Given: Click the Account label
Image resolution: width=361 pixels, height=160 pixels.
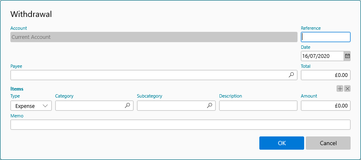Looking at the screenshot, I should click(19, 28).
